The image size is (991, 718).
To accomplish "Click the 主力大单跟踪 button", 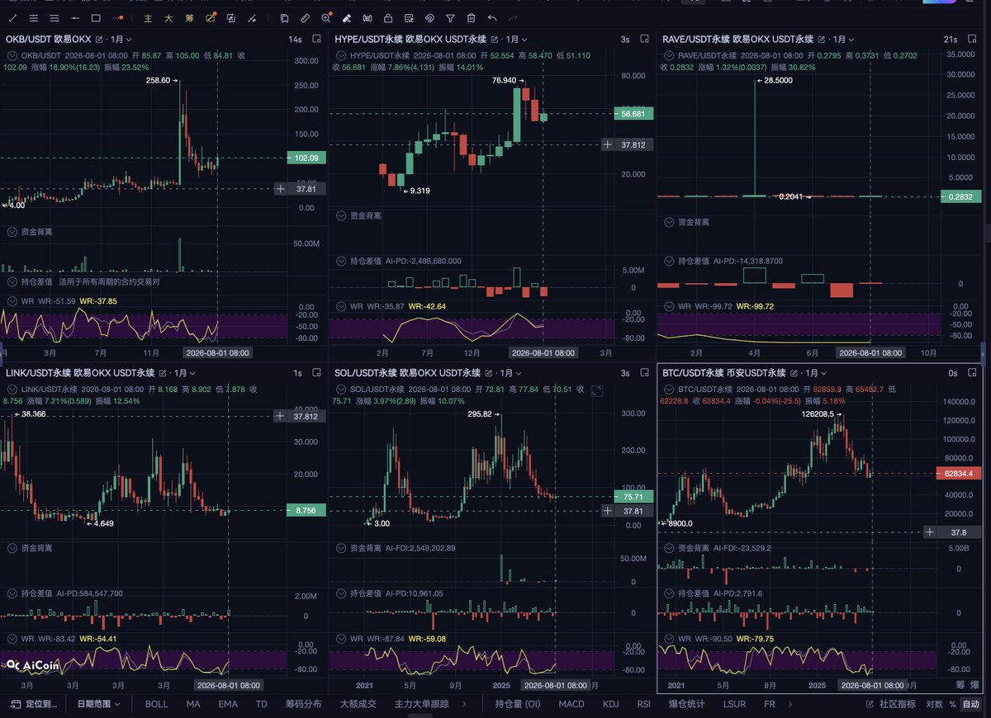I will (421, 704).
